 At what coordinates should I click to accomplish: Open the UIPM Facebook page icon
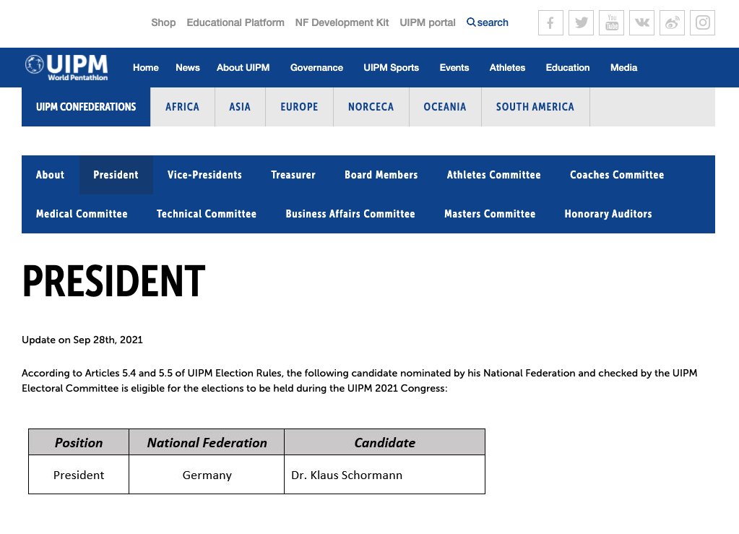[x=550, y=22]
